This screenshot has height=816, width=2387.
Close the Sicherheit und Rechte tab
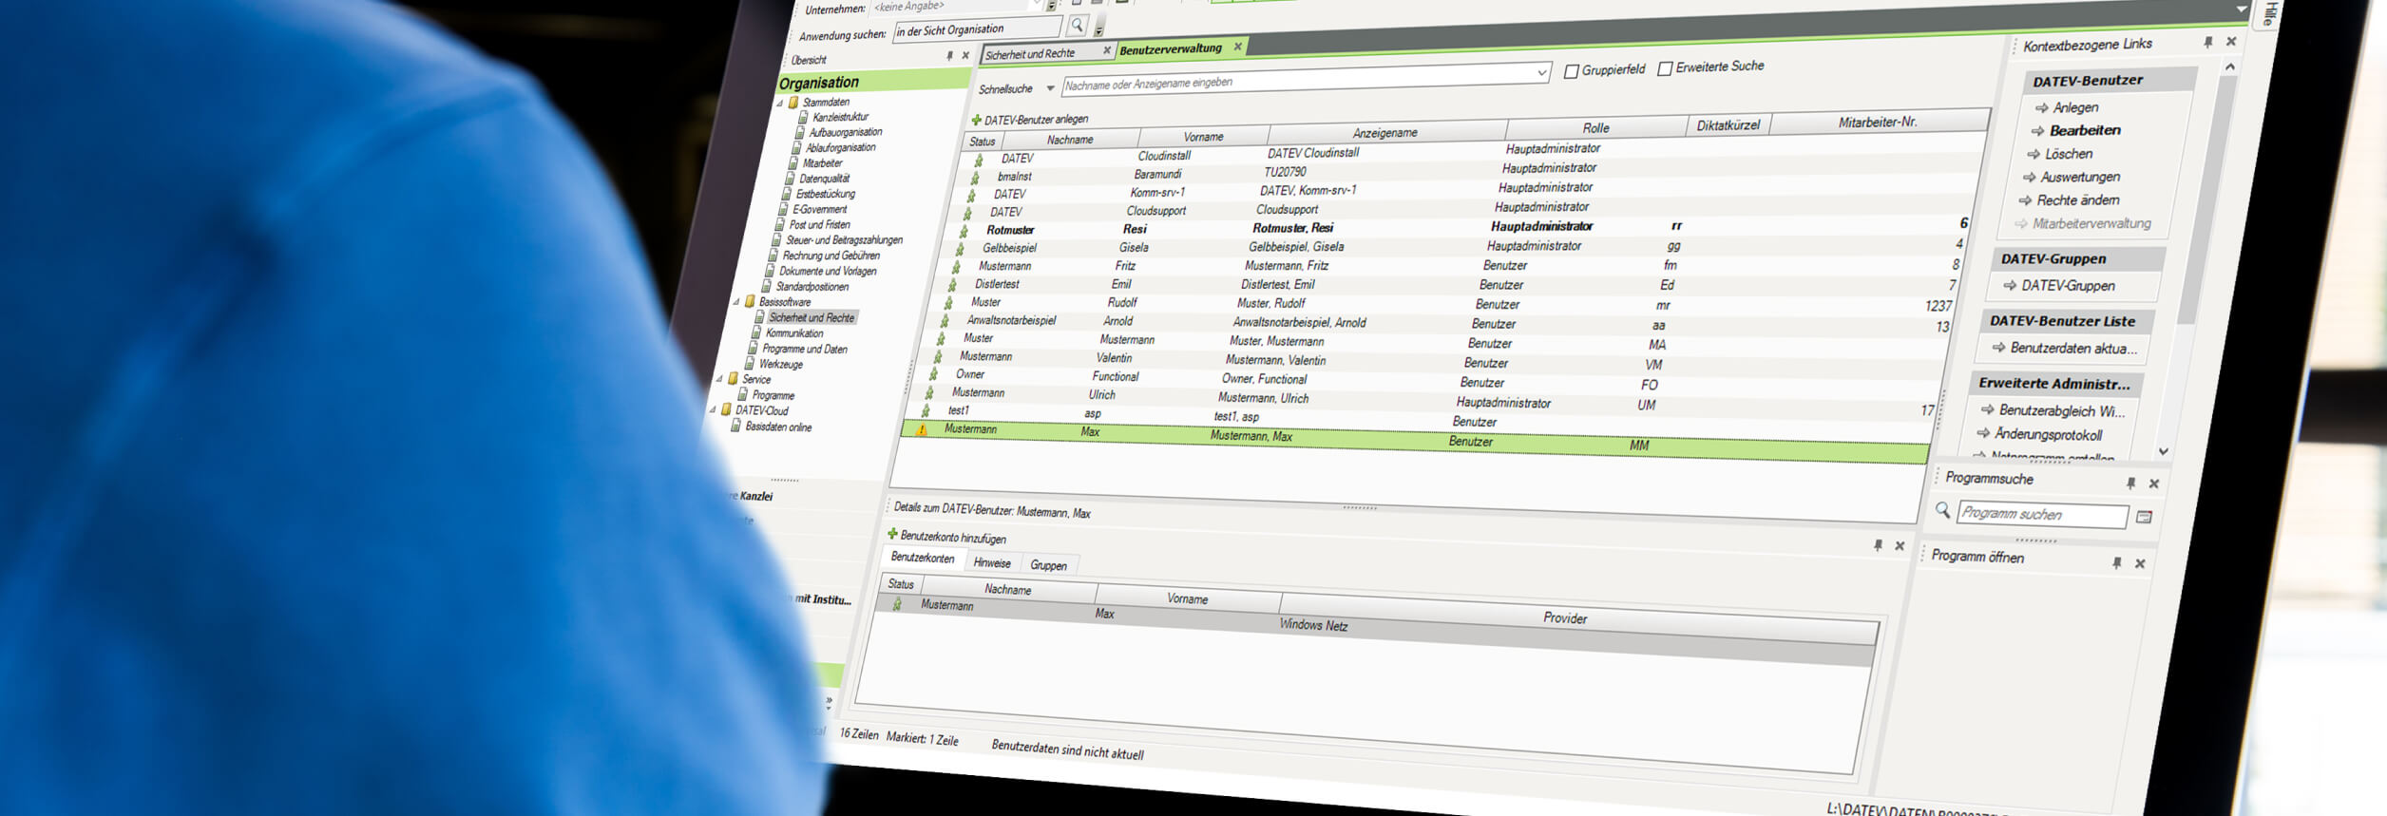1107,50
